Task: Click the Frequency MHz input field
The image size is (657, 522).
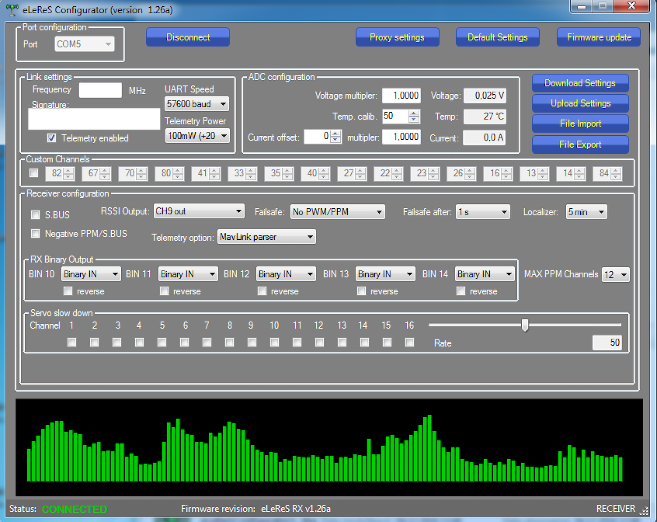Action: tap(100, 90)
